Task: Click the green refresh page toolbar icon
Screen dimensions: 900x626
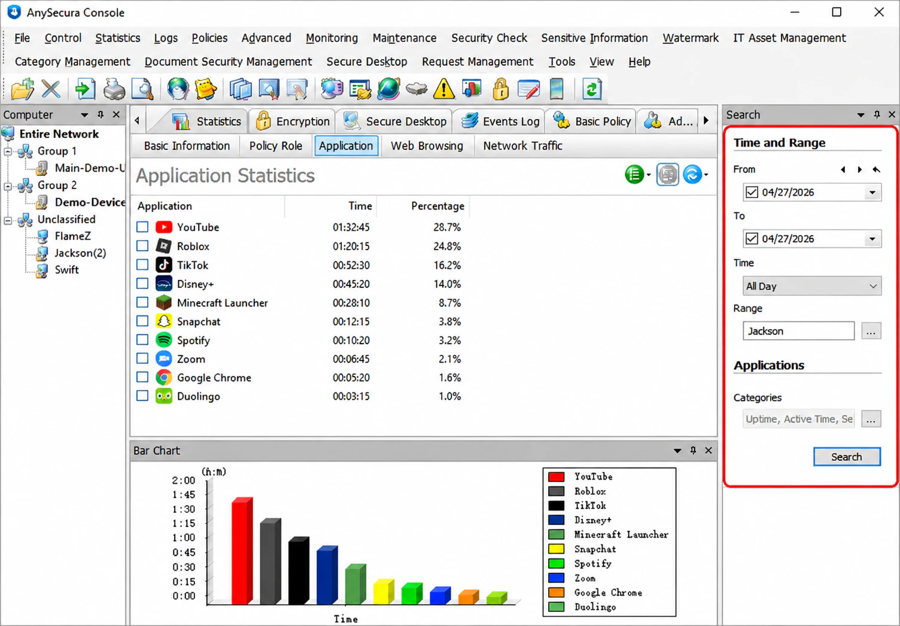Action: [x=591, y=89]
